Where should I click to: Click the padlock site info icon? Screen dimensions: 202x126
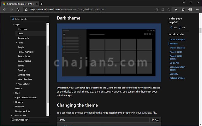click(26, 9)
